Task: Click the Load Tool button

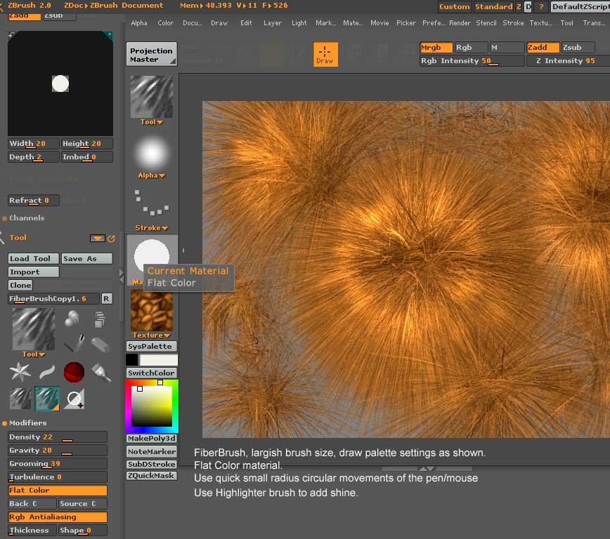Action: pyautogui.click(x=34, y=258)
